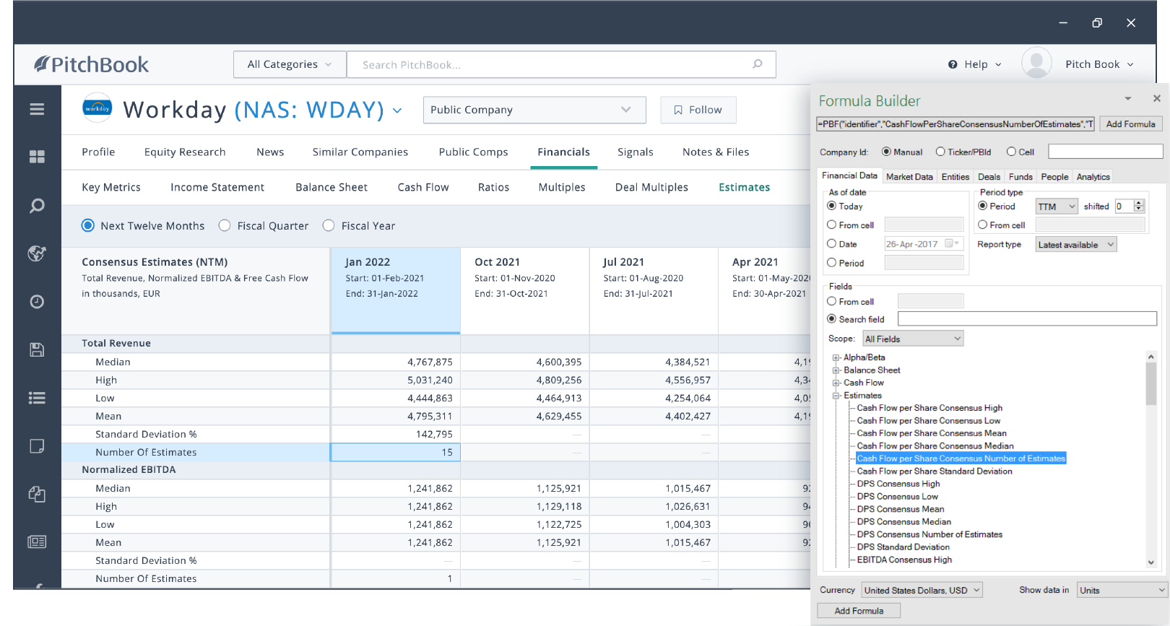Open the Scope All Fields dropdown
The width and height of the screenshot is (1170, 626).
pyautogui.click(x=914, y=339)
